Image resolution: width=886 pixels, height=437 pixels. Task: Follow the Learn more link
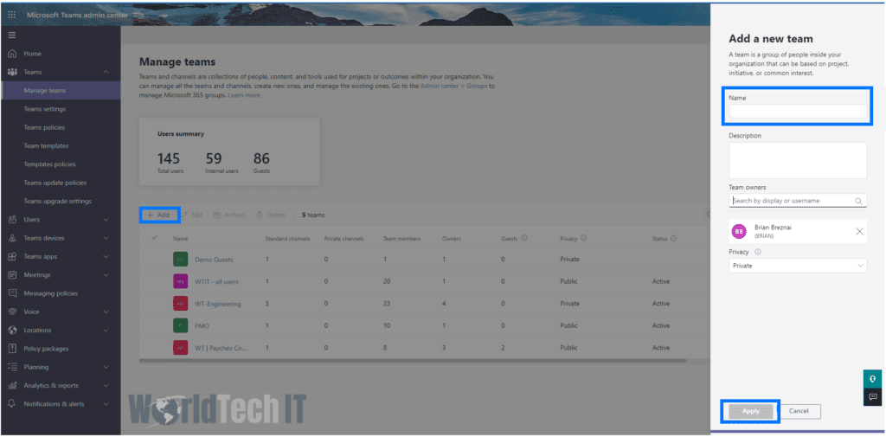(x=244, y=95)
